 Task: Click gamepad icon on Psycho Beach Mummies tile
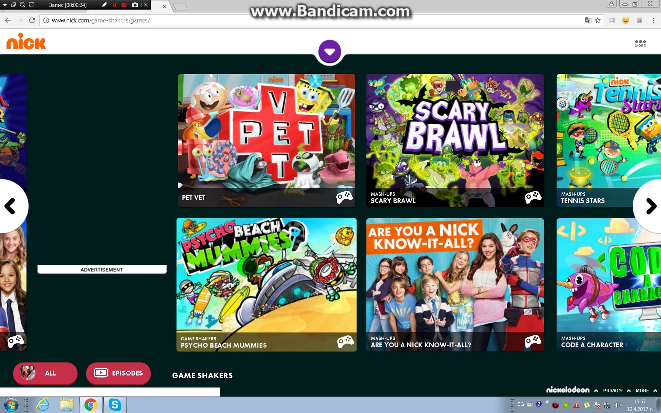coord(345,341)
